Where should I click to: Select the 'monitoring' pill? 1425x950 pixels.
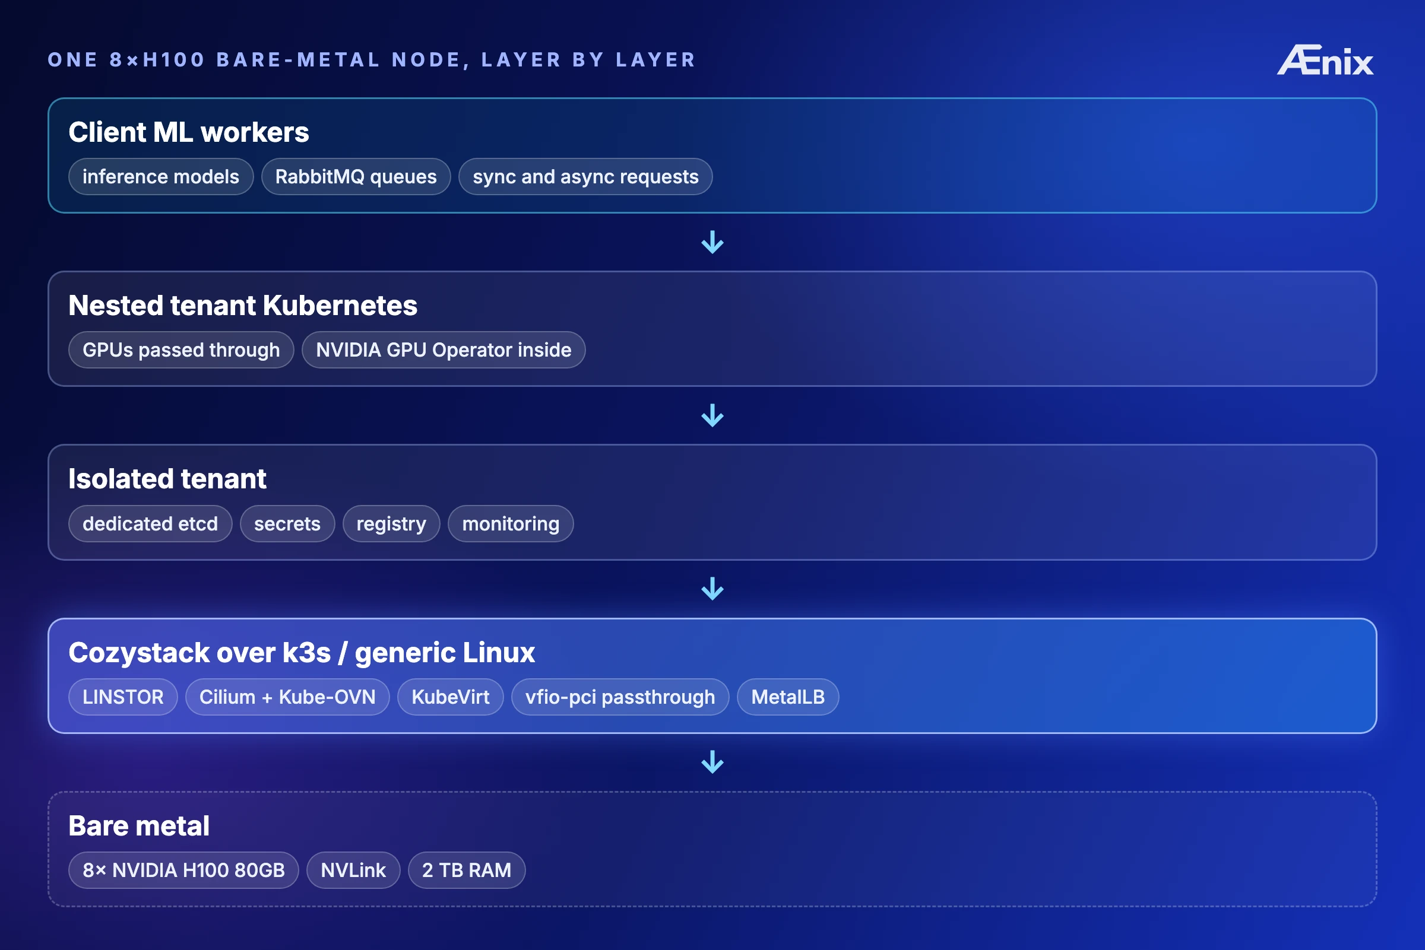[x=511, y=523]
